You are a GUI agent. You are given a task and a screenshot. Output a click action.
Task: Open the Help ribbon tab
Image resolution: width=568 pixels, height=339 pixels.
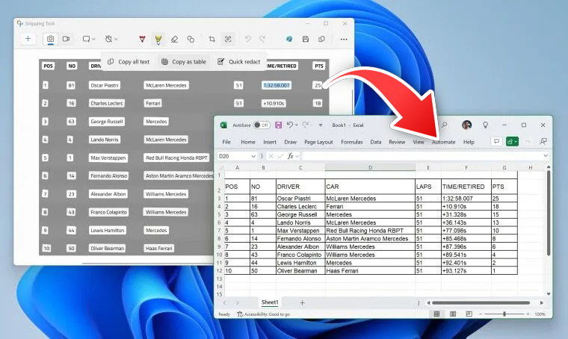tap(469, 142)
